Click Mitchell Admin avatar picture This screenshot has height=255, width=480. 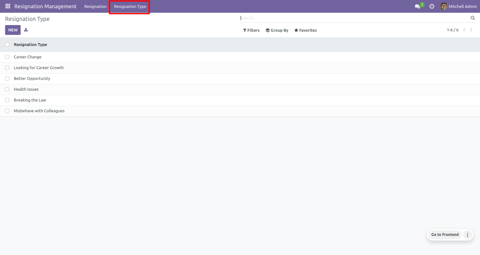click(x=444, y=6)
